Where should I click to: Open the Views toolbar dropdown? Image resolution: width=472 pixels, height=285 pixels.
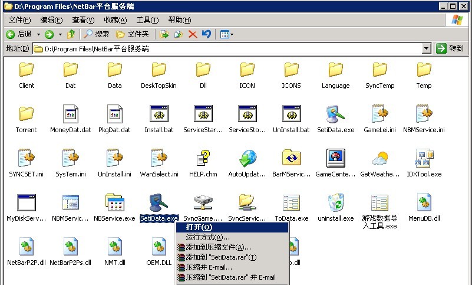point(227,34)
